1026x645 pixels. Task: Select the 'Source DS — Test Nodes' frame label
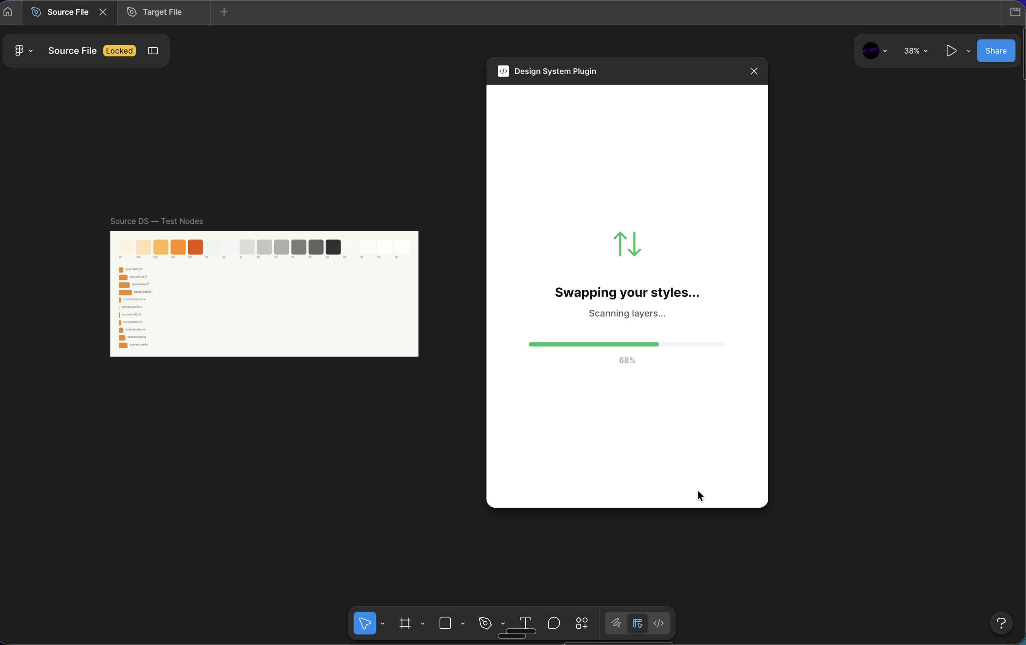coord(157,221)
